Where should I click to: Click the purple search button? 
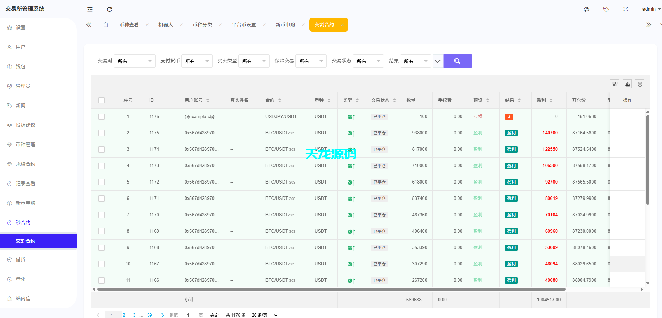pos(457,61)
